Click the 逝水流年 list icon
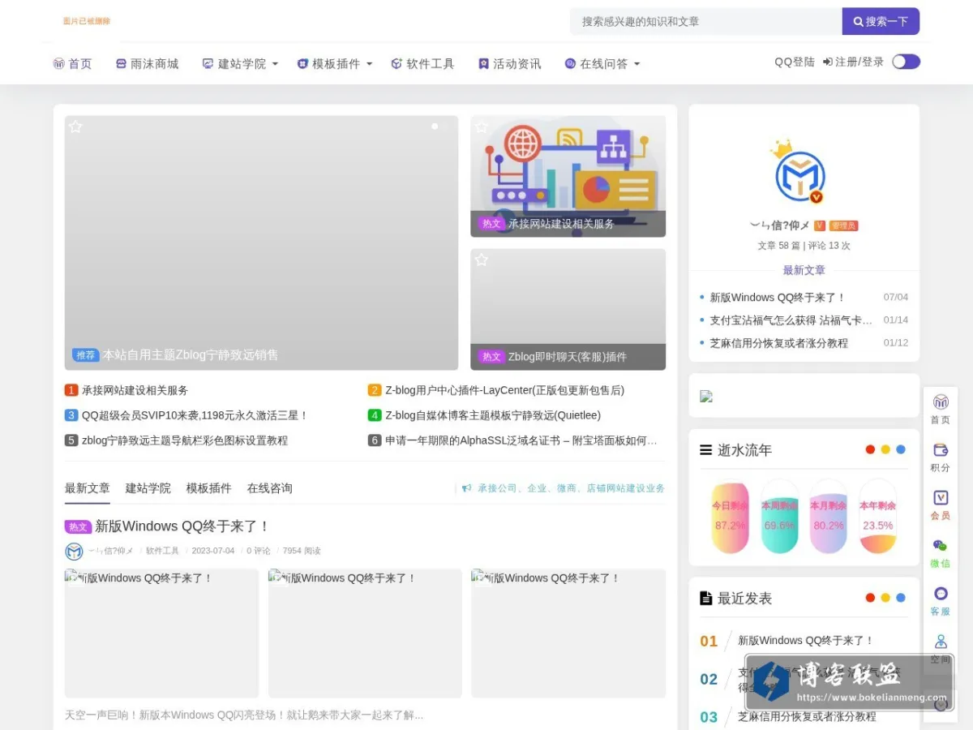Screen dimensions: 973x730 point(706,449)
